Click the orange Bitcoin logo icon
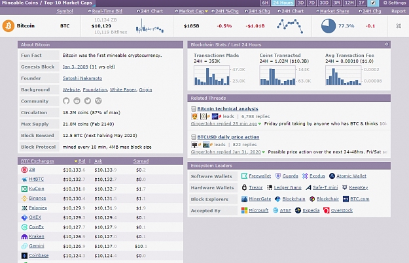The image size is (409, 263). [x=9, y=26]
